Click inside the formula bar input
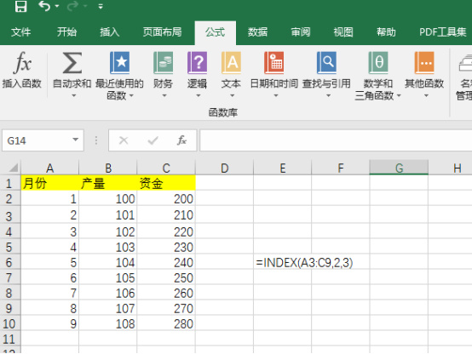 (x=336, y=140)
